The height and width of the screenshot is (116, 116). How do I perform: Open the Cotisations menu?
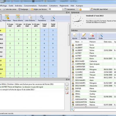tap(53, 6)
